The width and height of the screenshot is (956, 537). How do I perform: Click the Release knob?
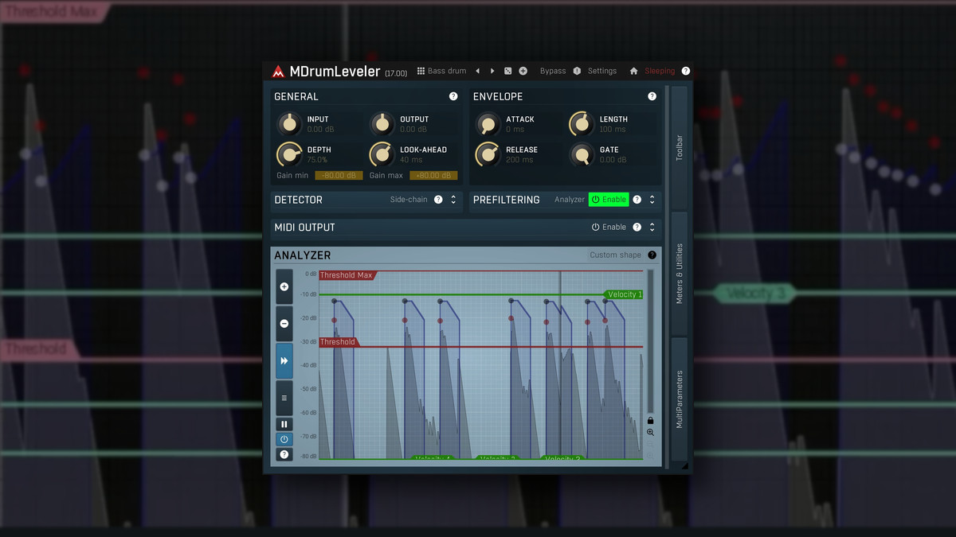click(488, 154)
